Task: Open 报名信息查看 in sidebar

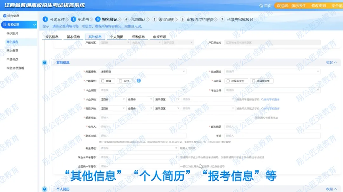Action: [15, 68]
